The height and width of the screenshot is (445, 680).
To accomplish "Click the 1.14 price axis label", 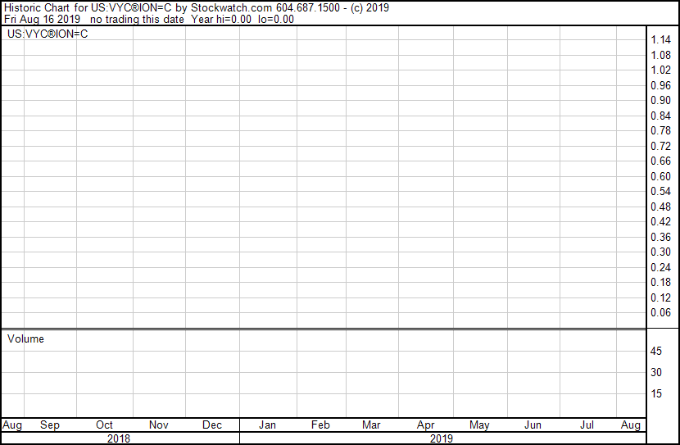I will tap(660, 40).
